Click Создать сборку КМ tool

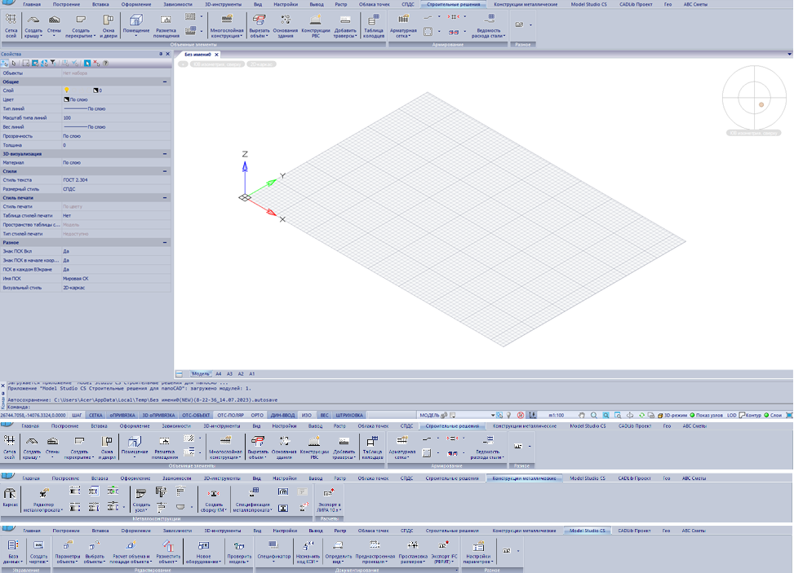(214, 499)
